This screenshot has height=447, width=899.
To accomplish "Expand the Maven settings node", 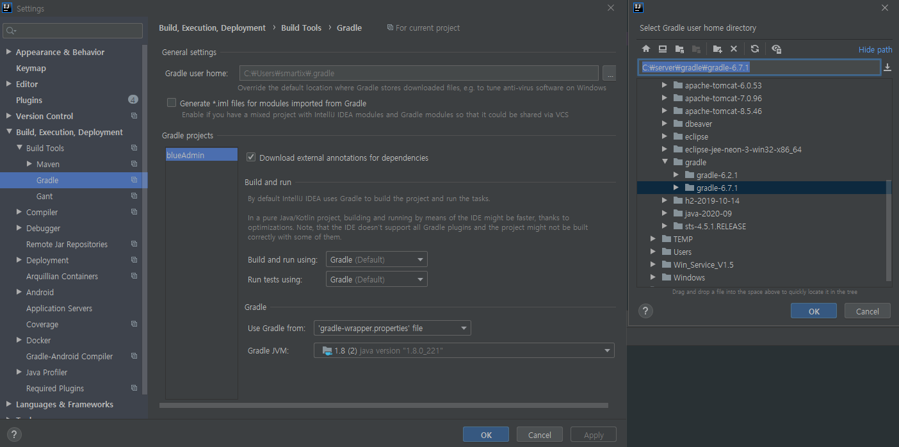I will (x=29, y=164).
